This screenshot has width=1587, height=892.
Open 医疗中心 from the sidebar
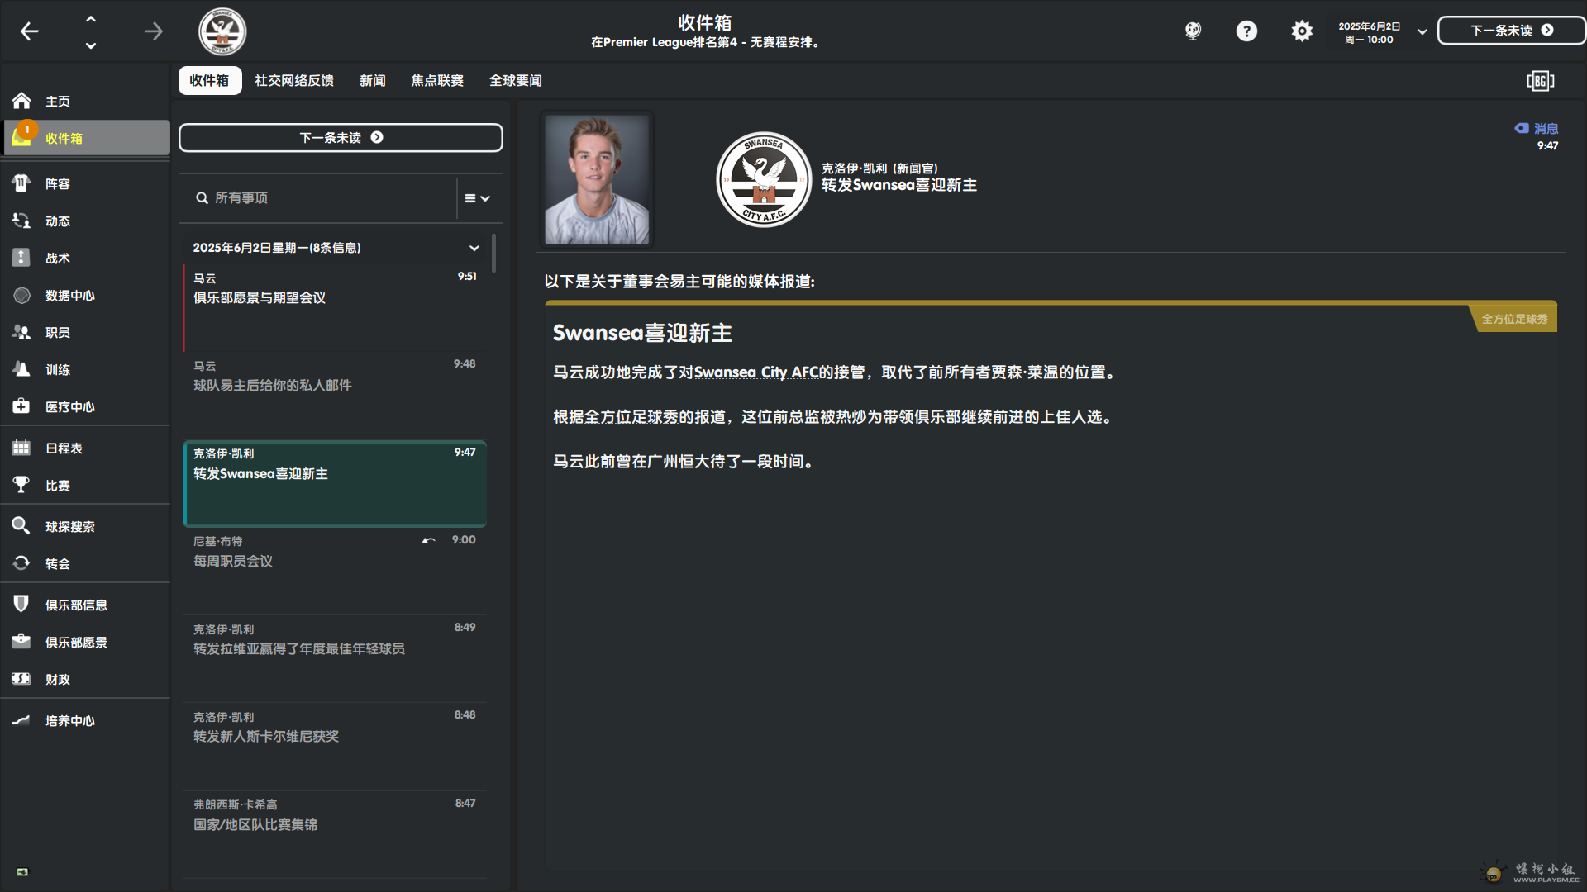click(x=86, y=406)
